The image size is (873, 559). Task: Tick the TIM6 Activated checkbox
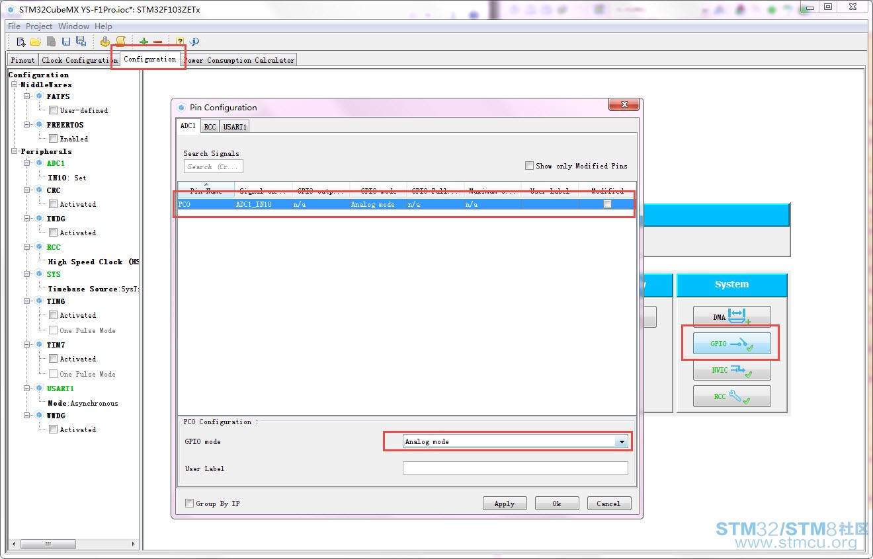coord(53,315)
